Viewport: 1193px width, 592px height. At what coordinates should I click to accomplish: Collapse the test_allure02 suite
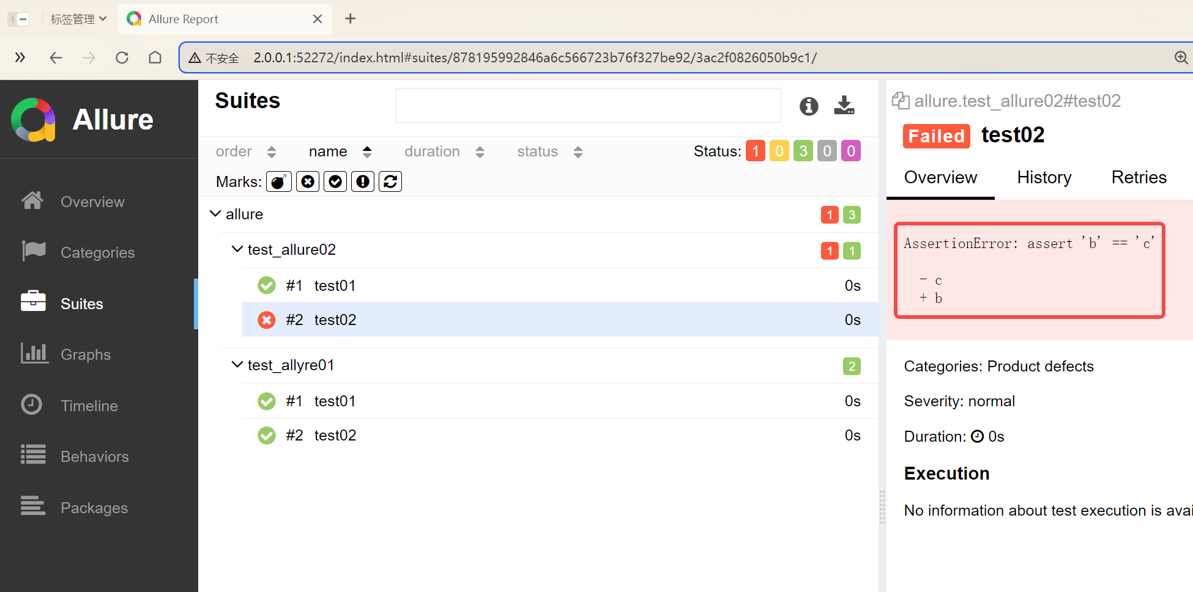(237, 249)
